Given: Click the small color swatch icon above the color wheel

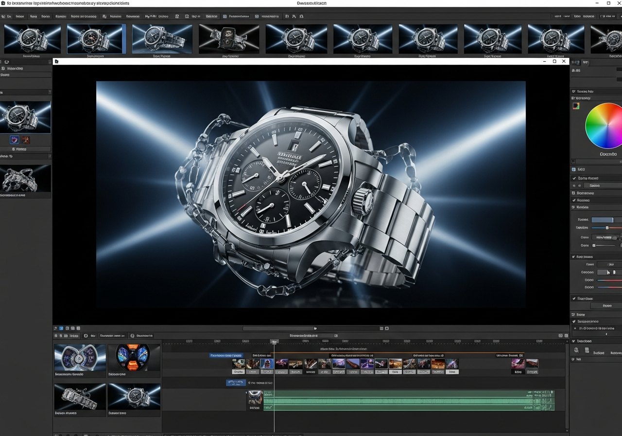Looking at the screenshot, I should click(576, 106).
